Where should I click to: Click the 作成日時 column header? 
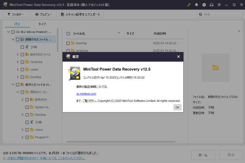[160, 34]
